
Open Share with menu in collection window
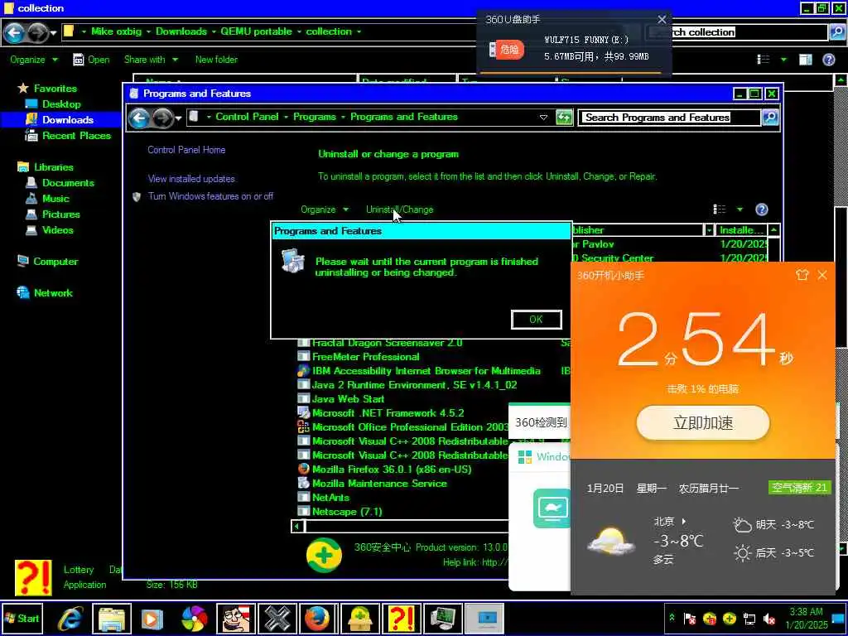tap(151, 60)
